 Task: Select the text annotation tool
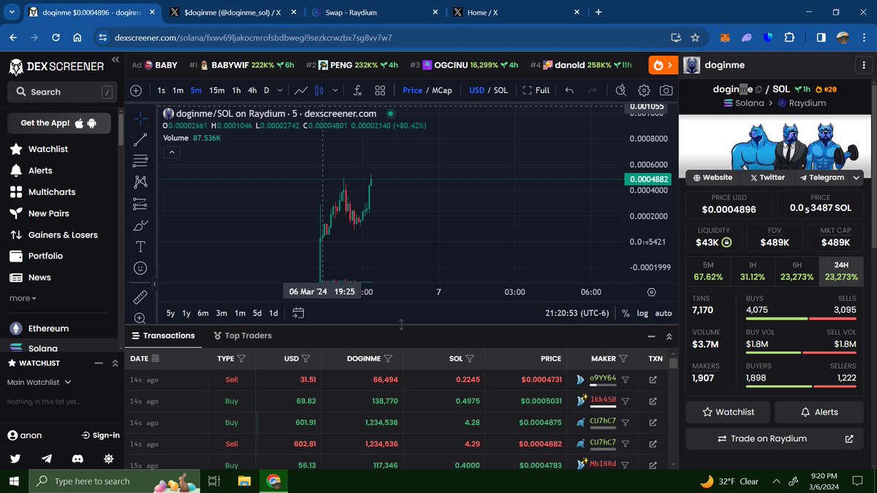pyautogui.click(x=140, y=247)
